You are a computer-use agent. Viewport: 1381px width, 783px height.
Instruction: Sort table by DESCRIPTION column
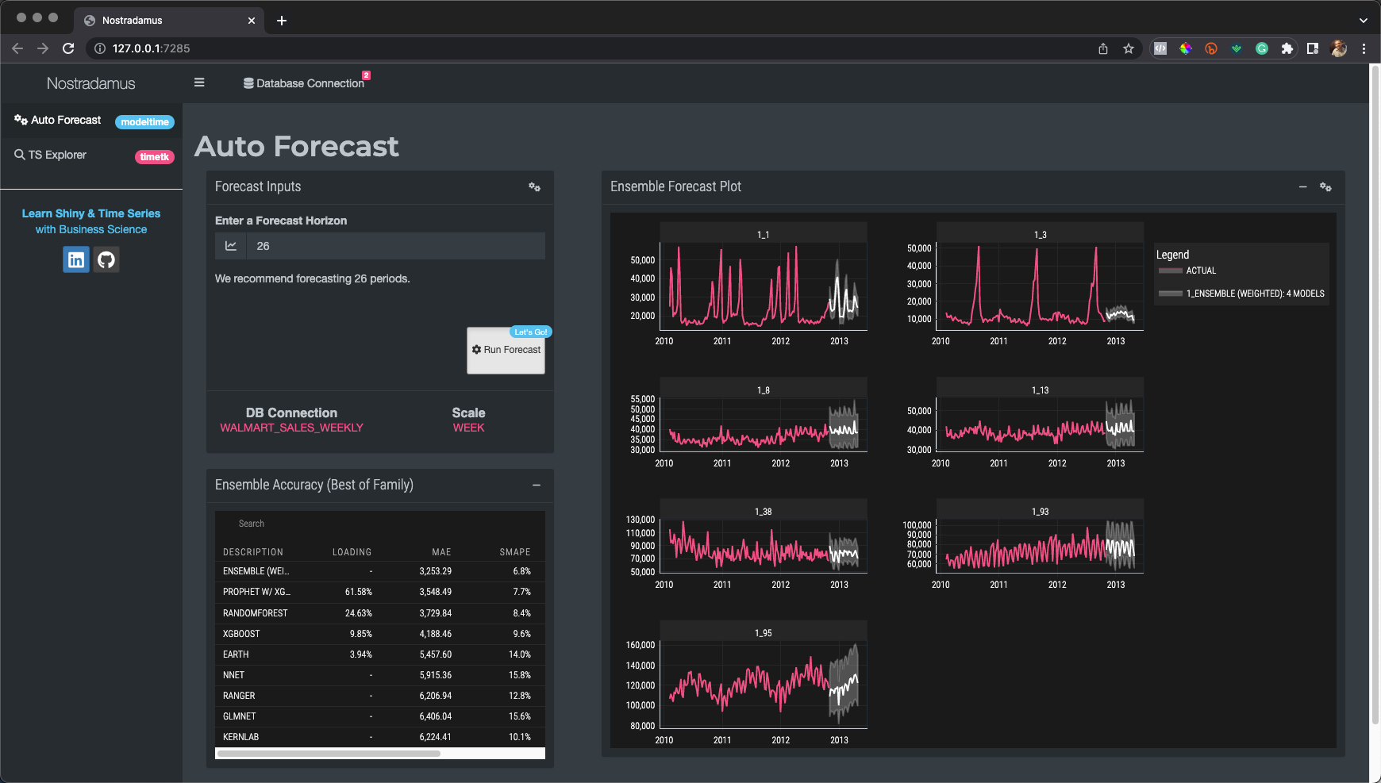tap(252, 552)
